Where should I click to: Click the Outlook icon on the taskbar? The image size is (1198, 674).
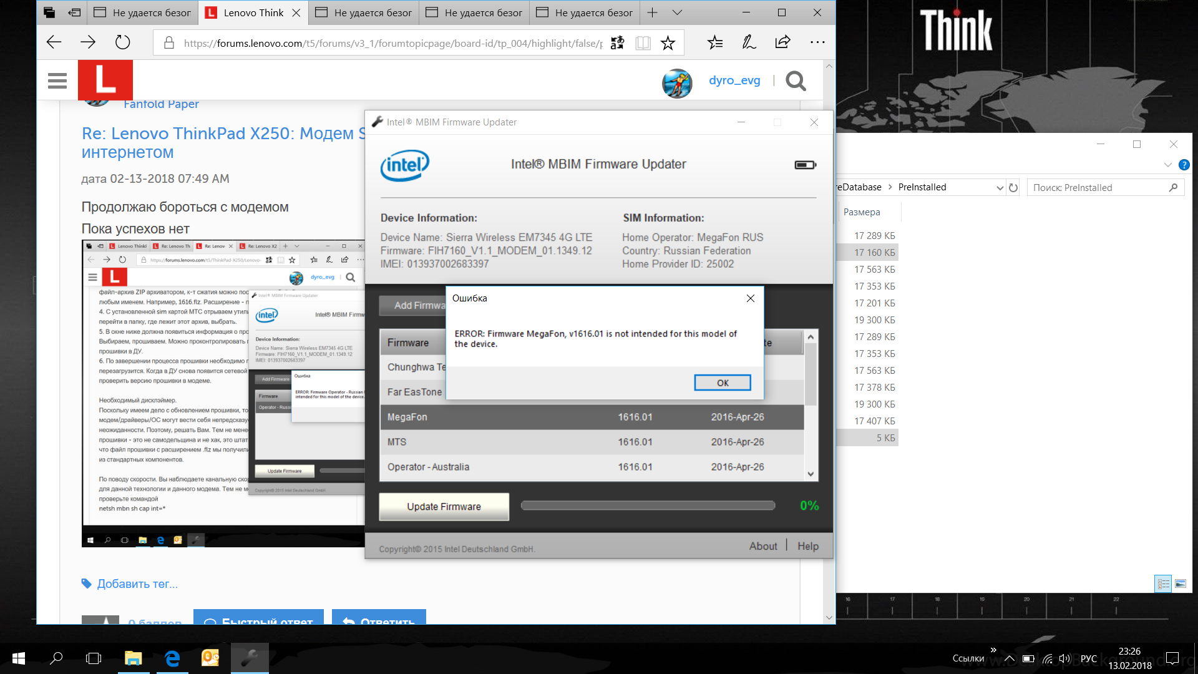[x=210, y=658]
